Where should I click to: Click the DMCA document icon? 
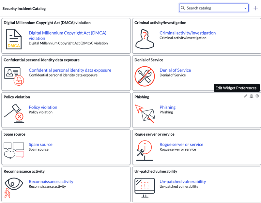[14, 39]
